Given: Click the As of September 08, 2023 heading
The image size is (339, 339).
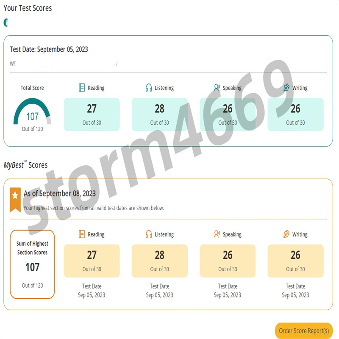Looking at the screenshot, I should pyautogui.click(x=60, y=193).
